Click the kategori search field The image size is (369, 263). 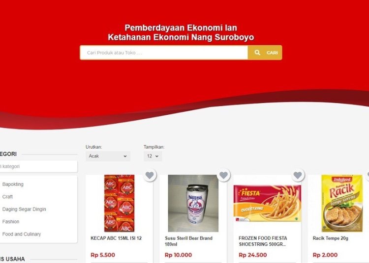coord(38,166)
